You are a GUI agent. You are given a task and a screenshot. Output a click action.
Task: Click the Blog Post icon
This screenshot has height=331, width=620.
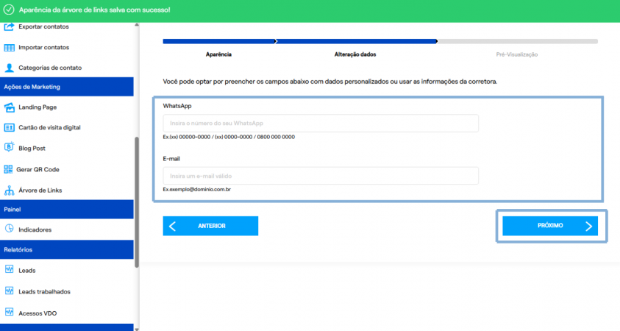(x=9, y=147)
